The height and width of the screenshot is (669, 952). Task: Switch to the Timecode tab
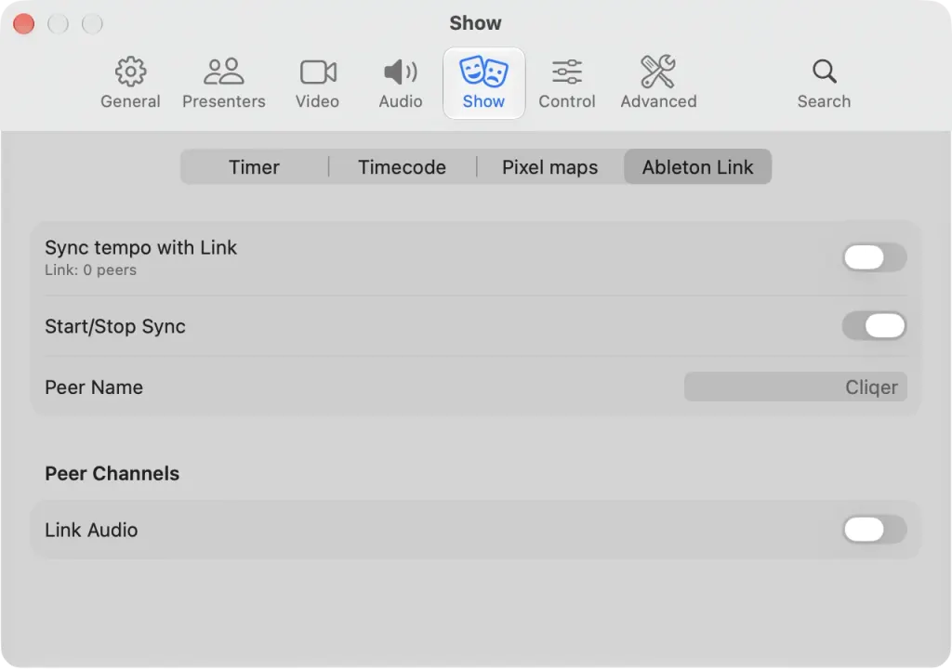tap(402, 167)
